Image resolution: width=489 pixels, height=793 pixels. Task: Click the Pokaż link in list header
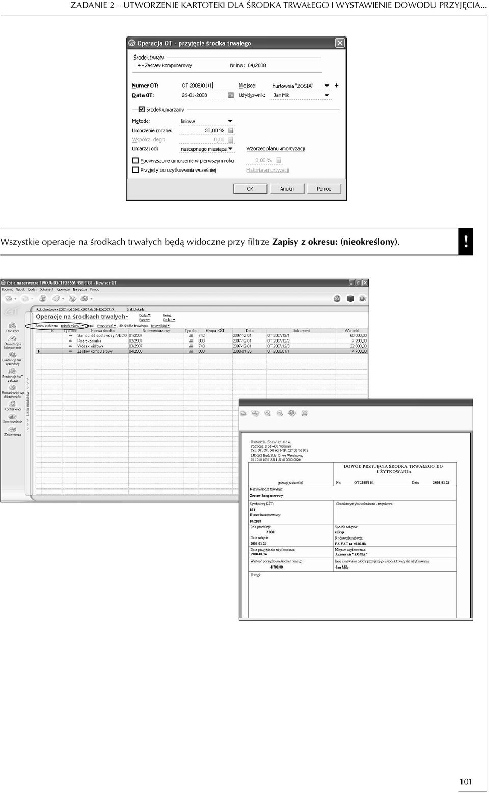click(x=167, y=315)
